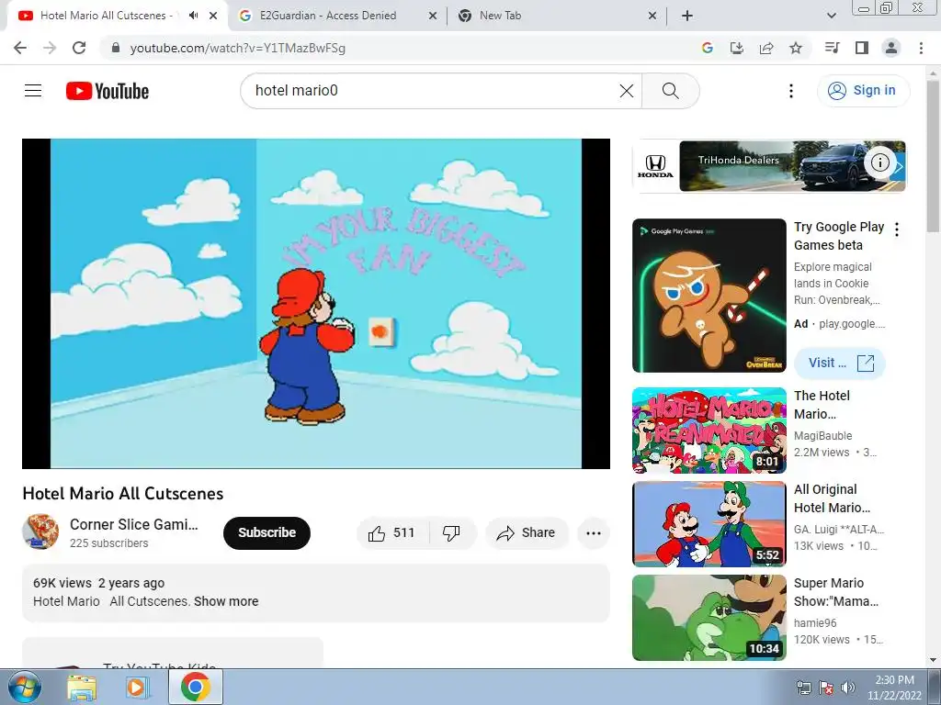Image resolution: width=941 pixels, height=705 pixels.
Task: Open Windows Media Player from taskbar
Action: 137,687
